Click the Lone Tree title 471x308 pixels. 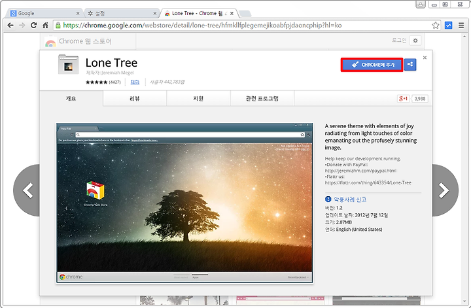pos(111,63)
